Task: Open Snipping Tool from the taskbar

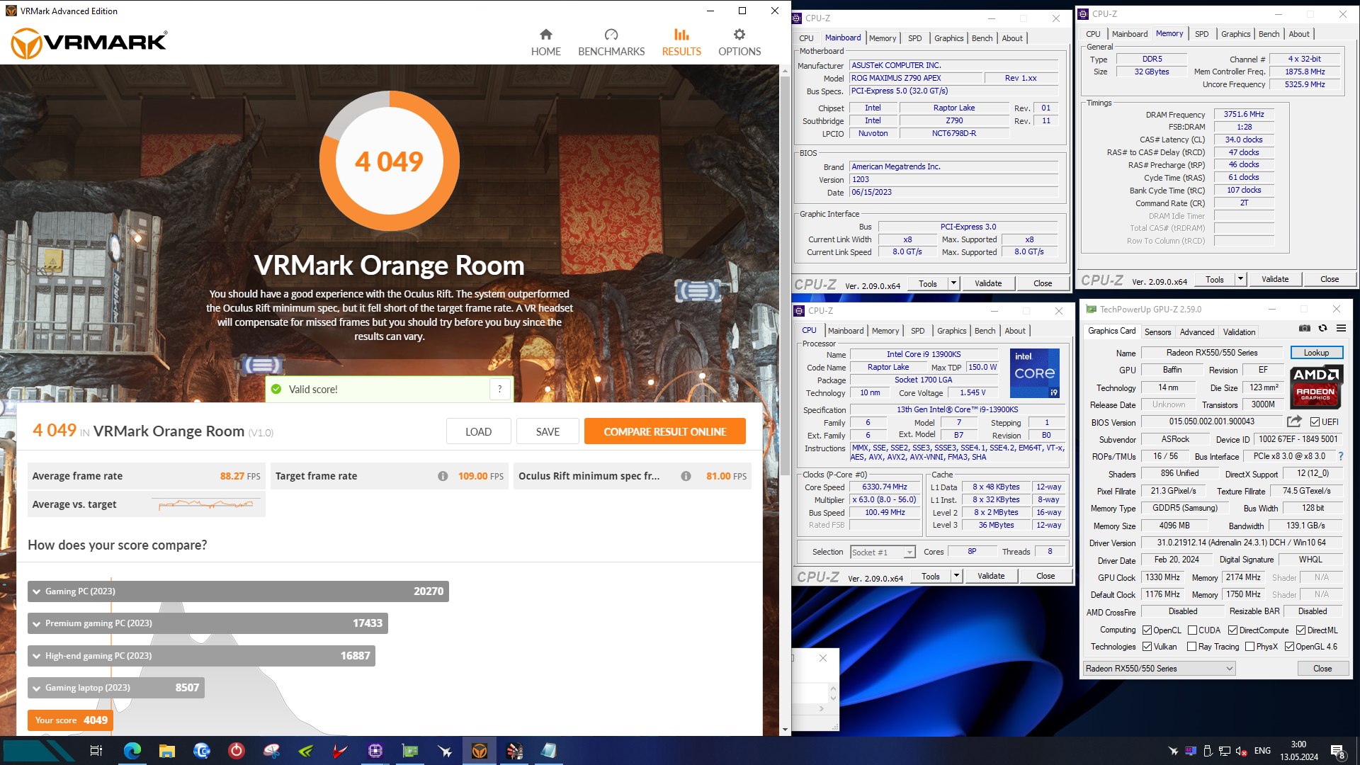Action: point(271,751)
